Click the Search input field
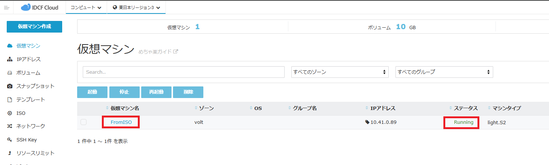This screenshot has height=165, width=549. point(183,72)
